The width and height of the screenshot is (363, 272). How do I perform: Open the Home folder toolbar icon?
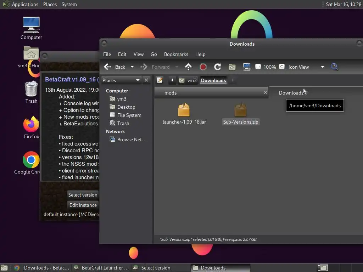[232, 67]
